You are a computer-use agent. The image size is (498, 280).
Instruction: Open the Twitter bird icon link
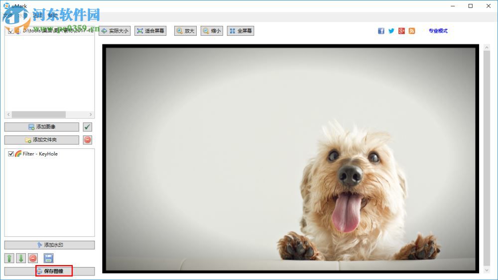click(391, 31)
